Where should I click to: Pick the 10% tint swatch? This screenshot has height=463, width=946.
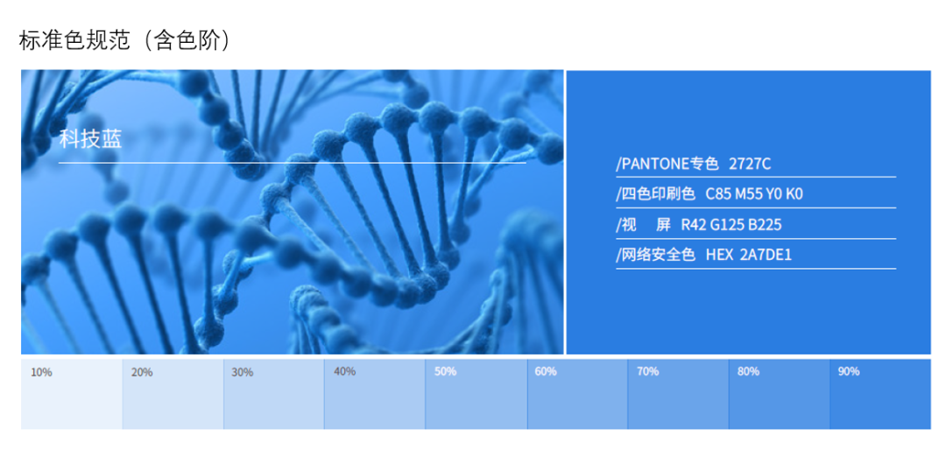click(x=72, y=395)
